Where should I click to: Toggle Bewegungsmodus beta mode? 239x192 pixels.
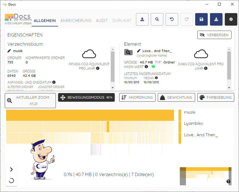pyautogui.click(x=86, y=98)
